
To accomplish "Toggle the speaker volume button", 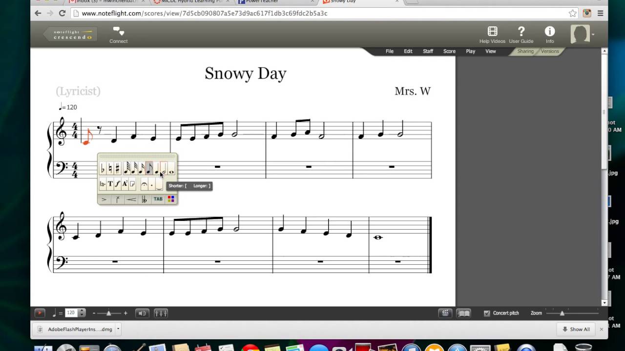I will tap(142, 313).
